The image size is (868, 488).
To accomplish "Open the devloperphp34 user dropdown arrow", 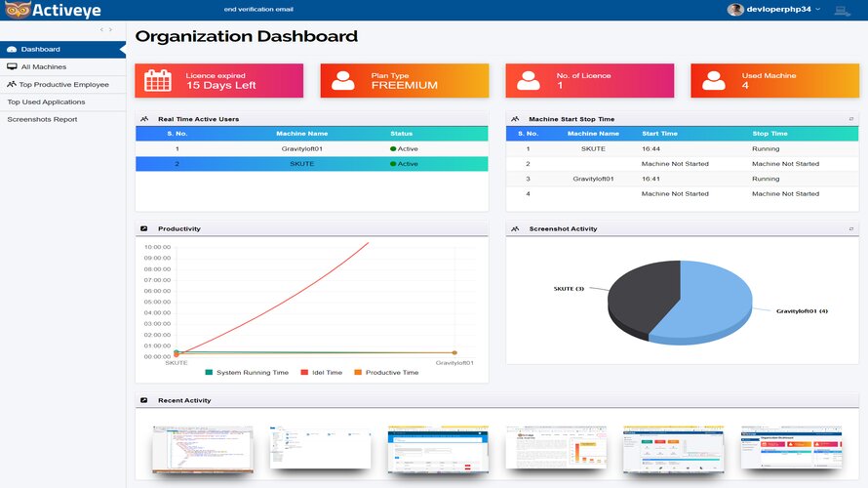I will point(817,10).
